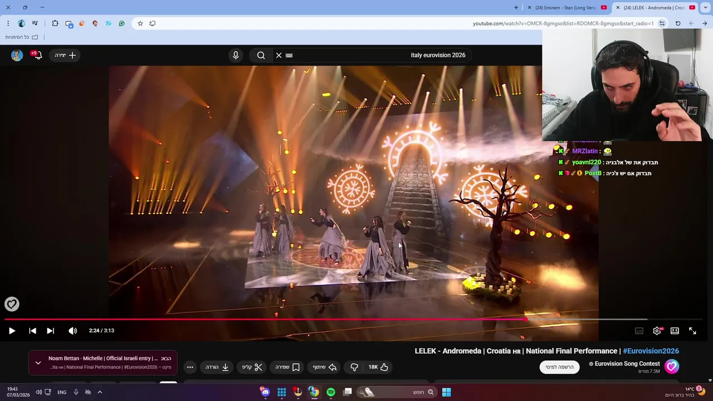
Task: Expand the mix playlist panel chevron
Action: pyautogui.click(x=38, y=363)
